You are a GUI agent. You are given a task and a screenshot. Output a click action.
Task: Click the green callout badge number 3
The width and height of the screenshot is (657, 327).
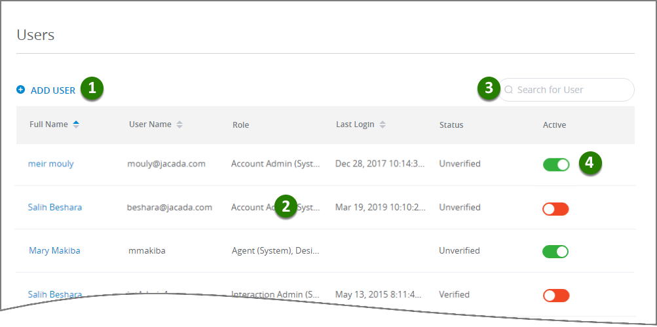tap(489, 88)
